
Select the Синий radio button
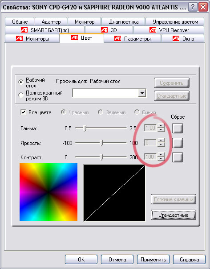(x=137, y=112)
